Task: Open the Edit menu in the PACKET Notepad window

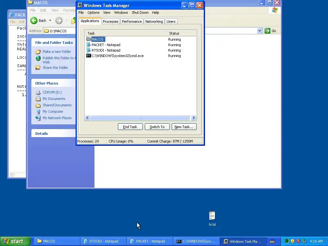Action: click(x=22, y=22)
